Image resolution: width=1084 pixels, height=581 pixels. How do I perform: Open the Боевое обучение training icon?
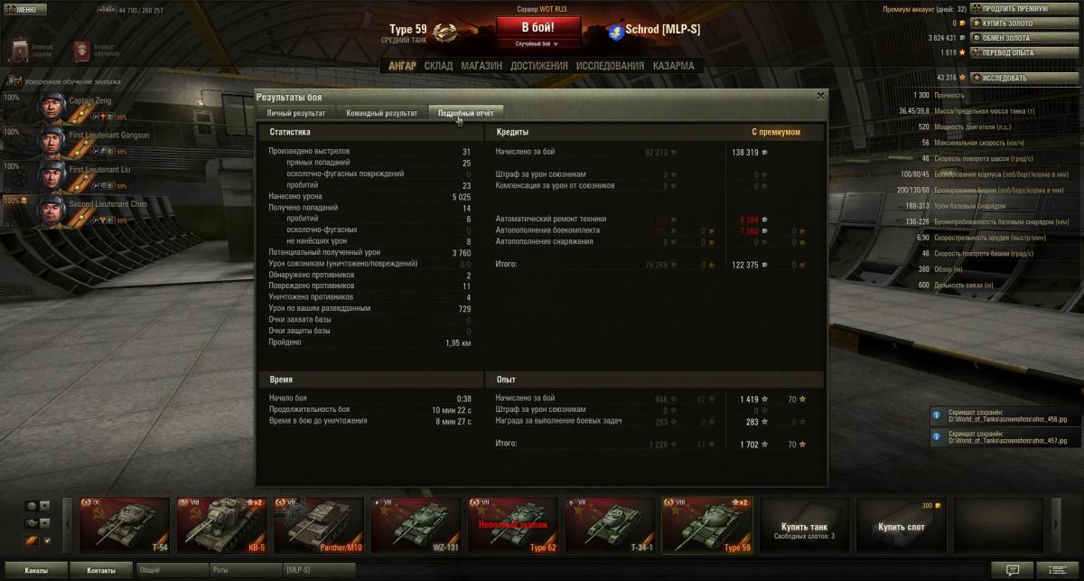(82, 51)
